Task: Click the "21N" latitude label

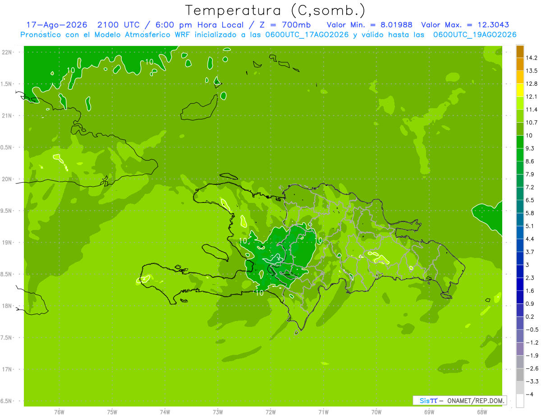Action: point(8,116)
